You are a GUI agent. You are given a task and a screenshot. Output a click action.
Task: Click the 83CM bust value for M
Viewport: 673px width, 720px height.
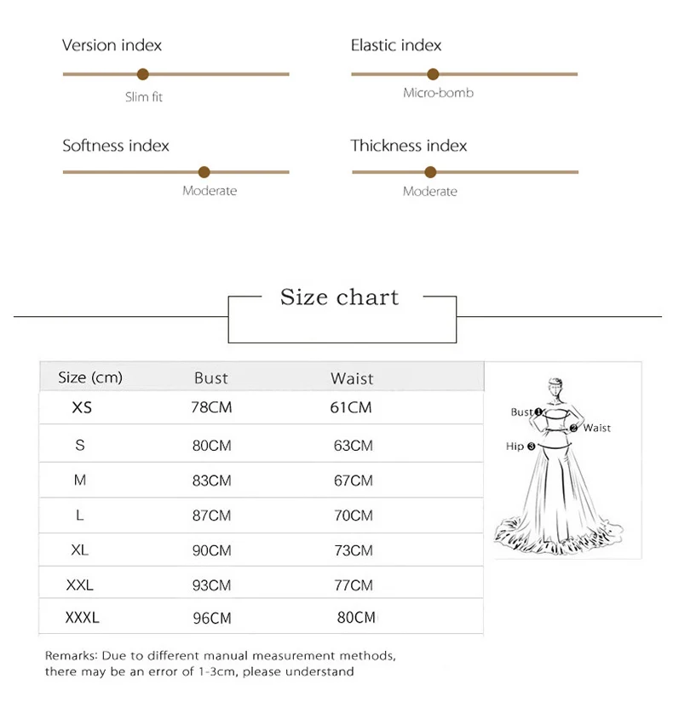click(x=211, y=481)
